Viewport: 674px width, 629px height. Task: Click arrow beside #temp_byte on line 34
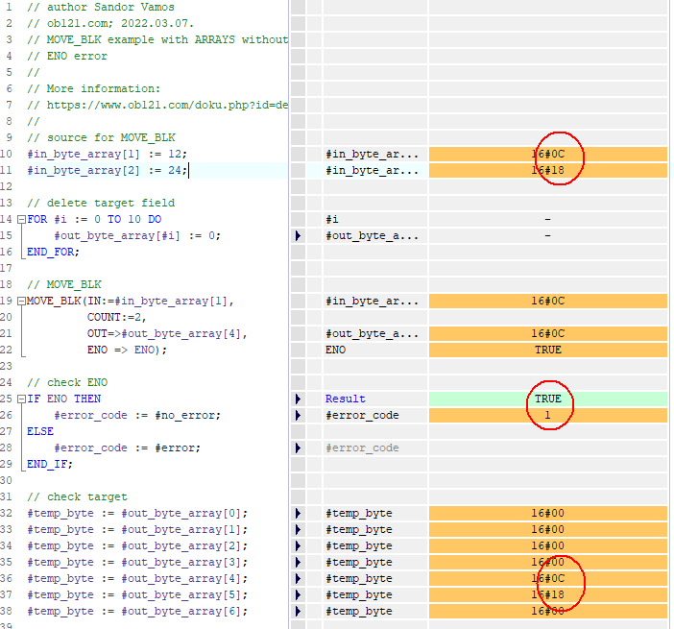[x=297, y=545]
